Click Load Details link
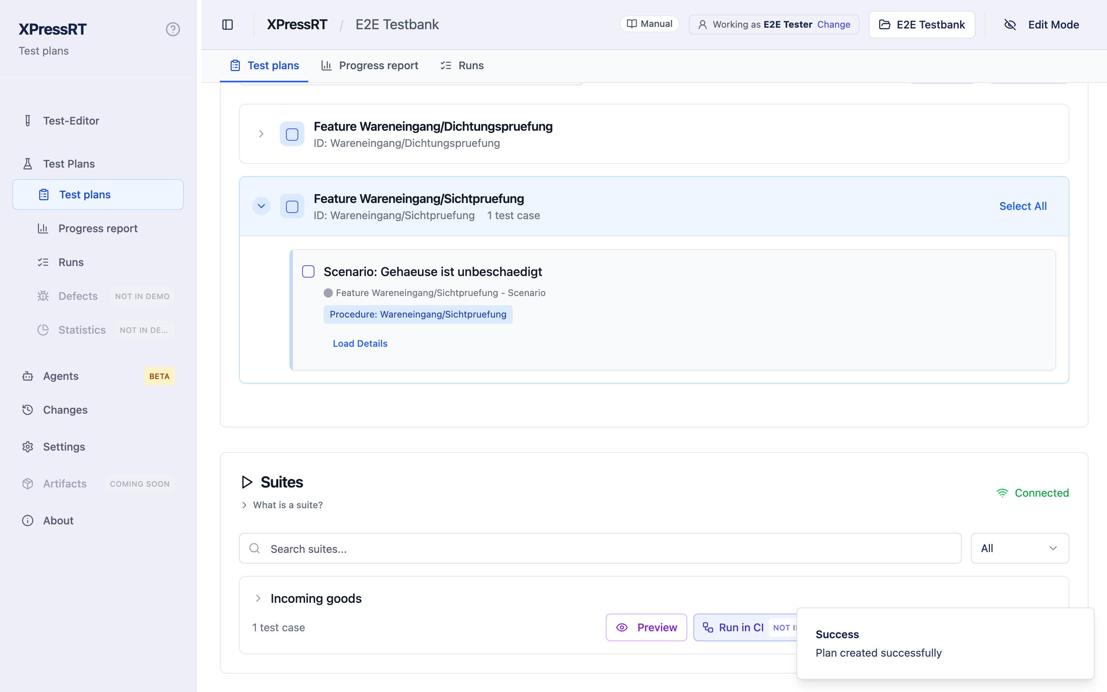Image resolution: width=1107 pixels, height=692 pixels. (x=360, y=344)
